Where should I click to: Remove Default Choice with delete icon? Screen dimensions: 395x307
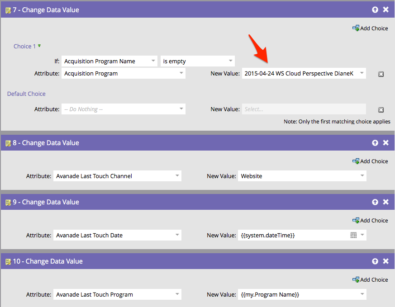[x=381, y=110]
